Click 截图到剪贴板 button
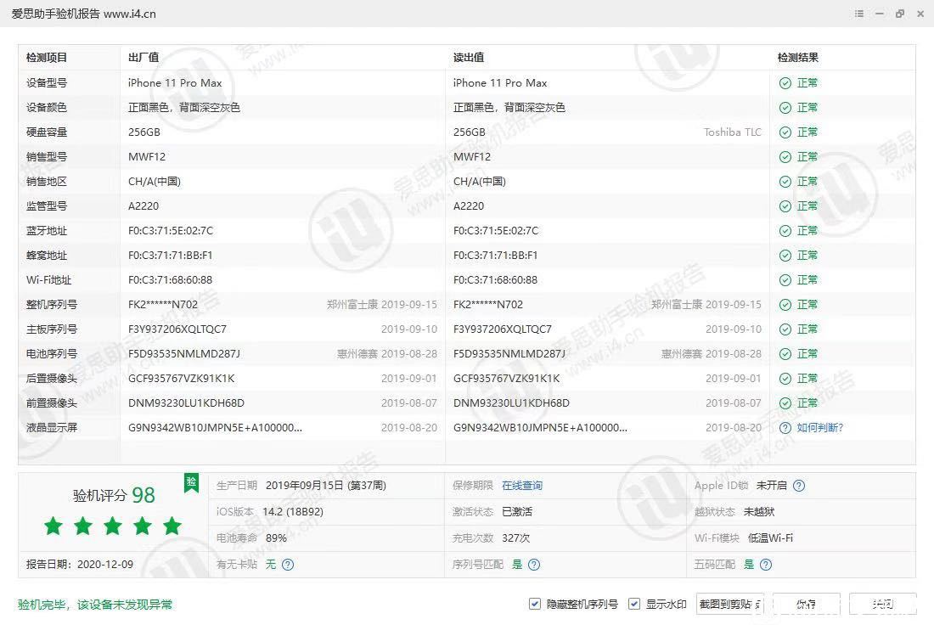The width and height of the screenshot is (934, 636). pos(729,604)
